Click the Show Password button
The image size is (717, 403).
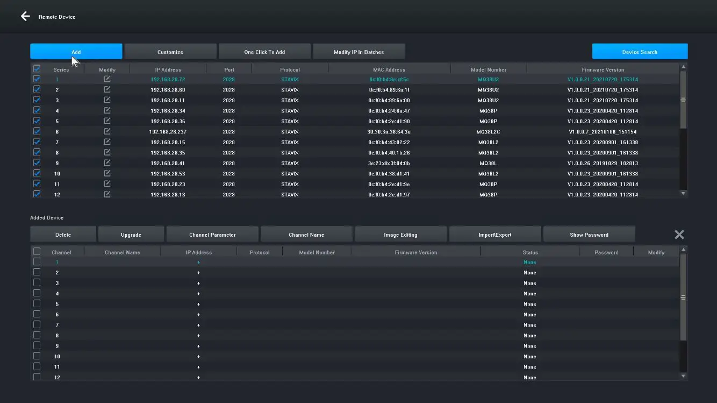(x=589, y=235)
